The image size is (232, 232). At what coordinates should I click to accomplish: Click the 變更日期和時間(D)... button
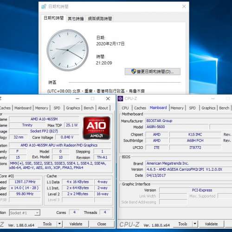(x=153, y=71)
